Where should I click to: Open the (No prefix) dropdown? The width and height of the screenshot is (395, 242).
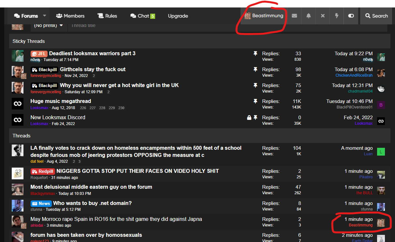49,25
